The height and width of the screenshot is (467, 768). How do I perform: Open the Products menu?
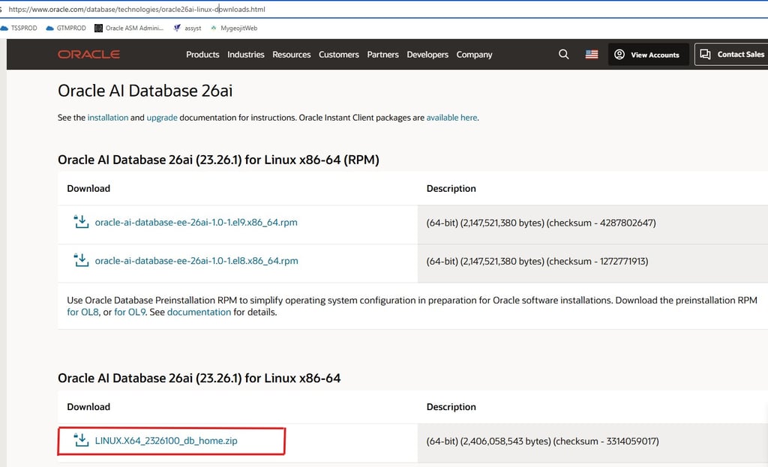tap(202, 54)
